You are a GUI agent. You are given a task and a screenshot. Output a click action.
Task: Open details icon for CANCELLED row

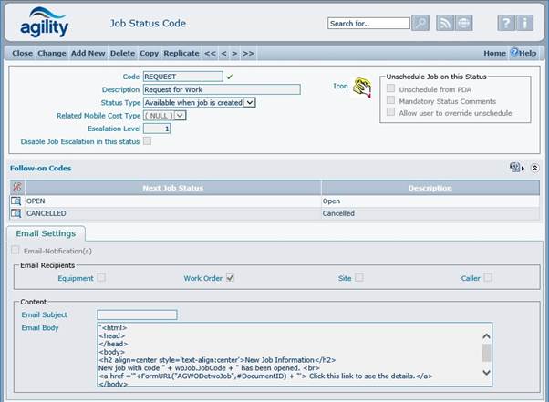click(x=16, y=213)
